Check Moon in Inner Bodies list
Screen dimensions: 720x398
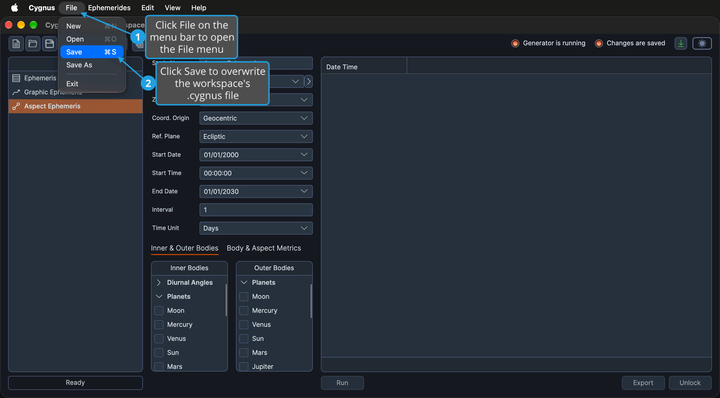click(159, 311)
